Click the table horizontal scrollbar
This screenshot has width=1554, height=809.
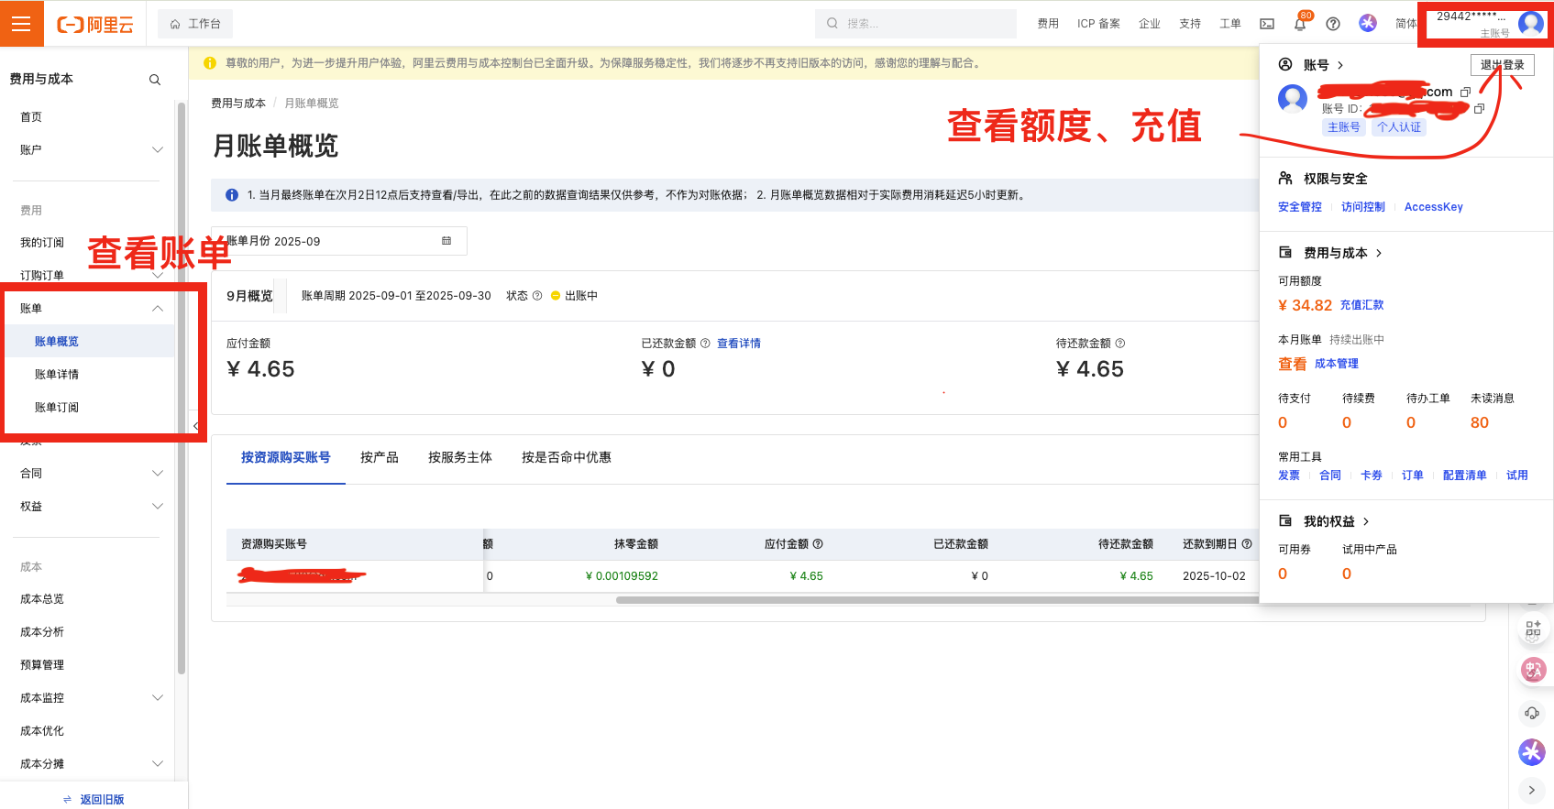click(x=935, y=600)
